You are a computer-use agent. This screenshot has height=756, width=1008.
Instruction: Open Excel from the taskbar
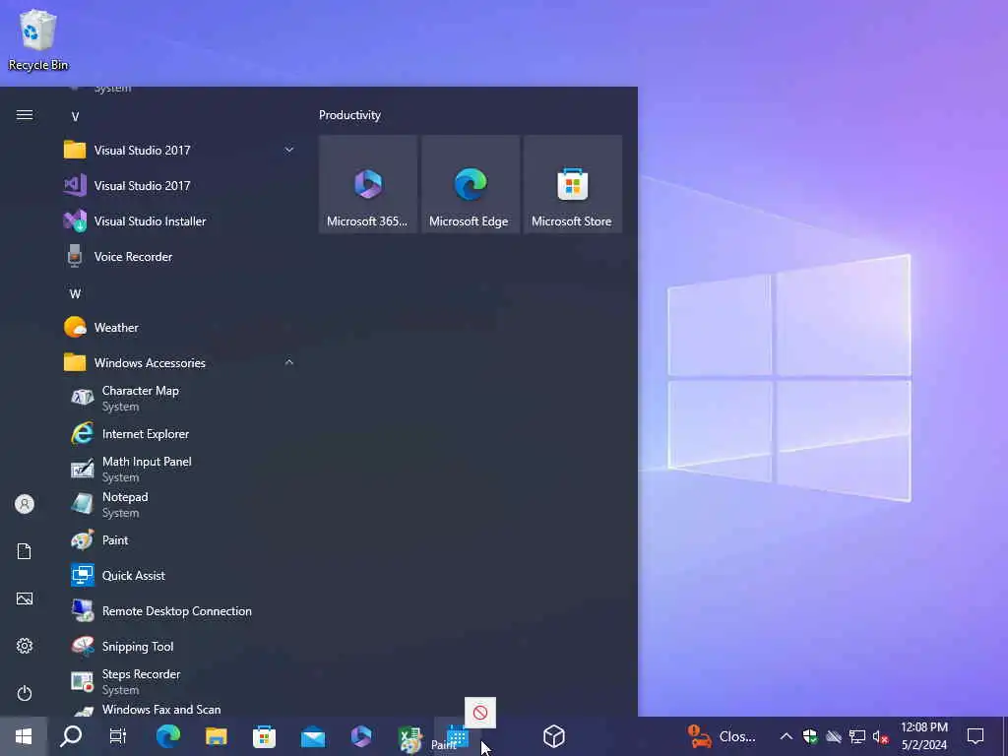pos(409,736)
